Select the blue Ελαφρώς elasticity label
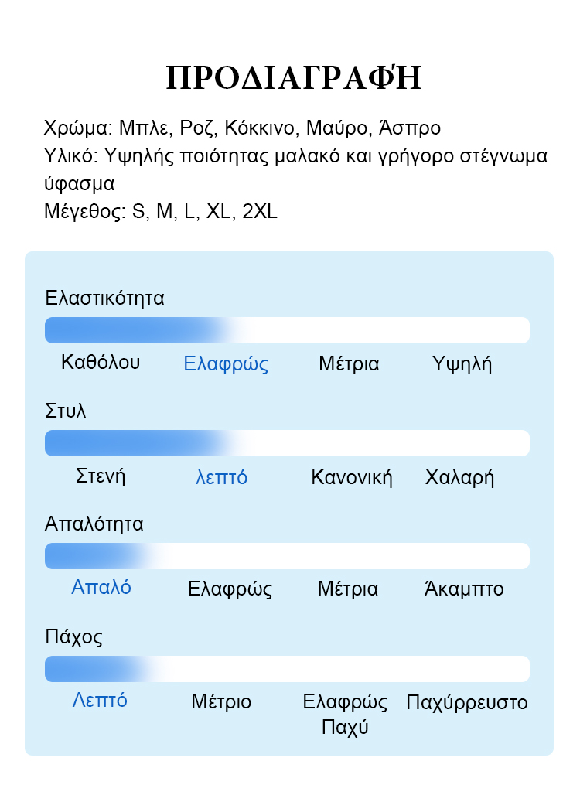The height and width of the screenshot is (802, 580). [x=226, y=363]
